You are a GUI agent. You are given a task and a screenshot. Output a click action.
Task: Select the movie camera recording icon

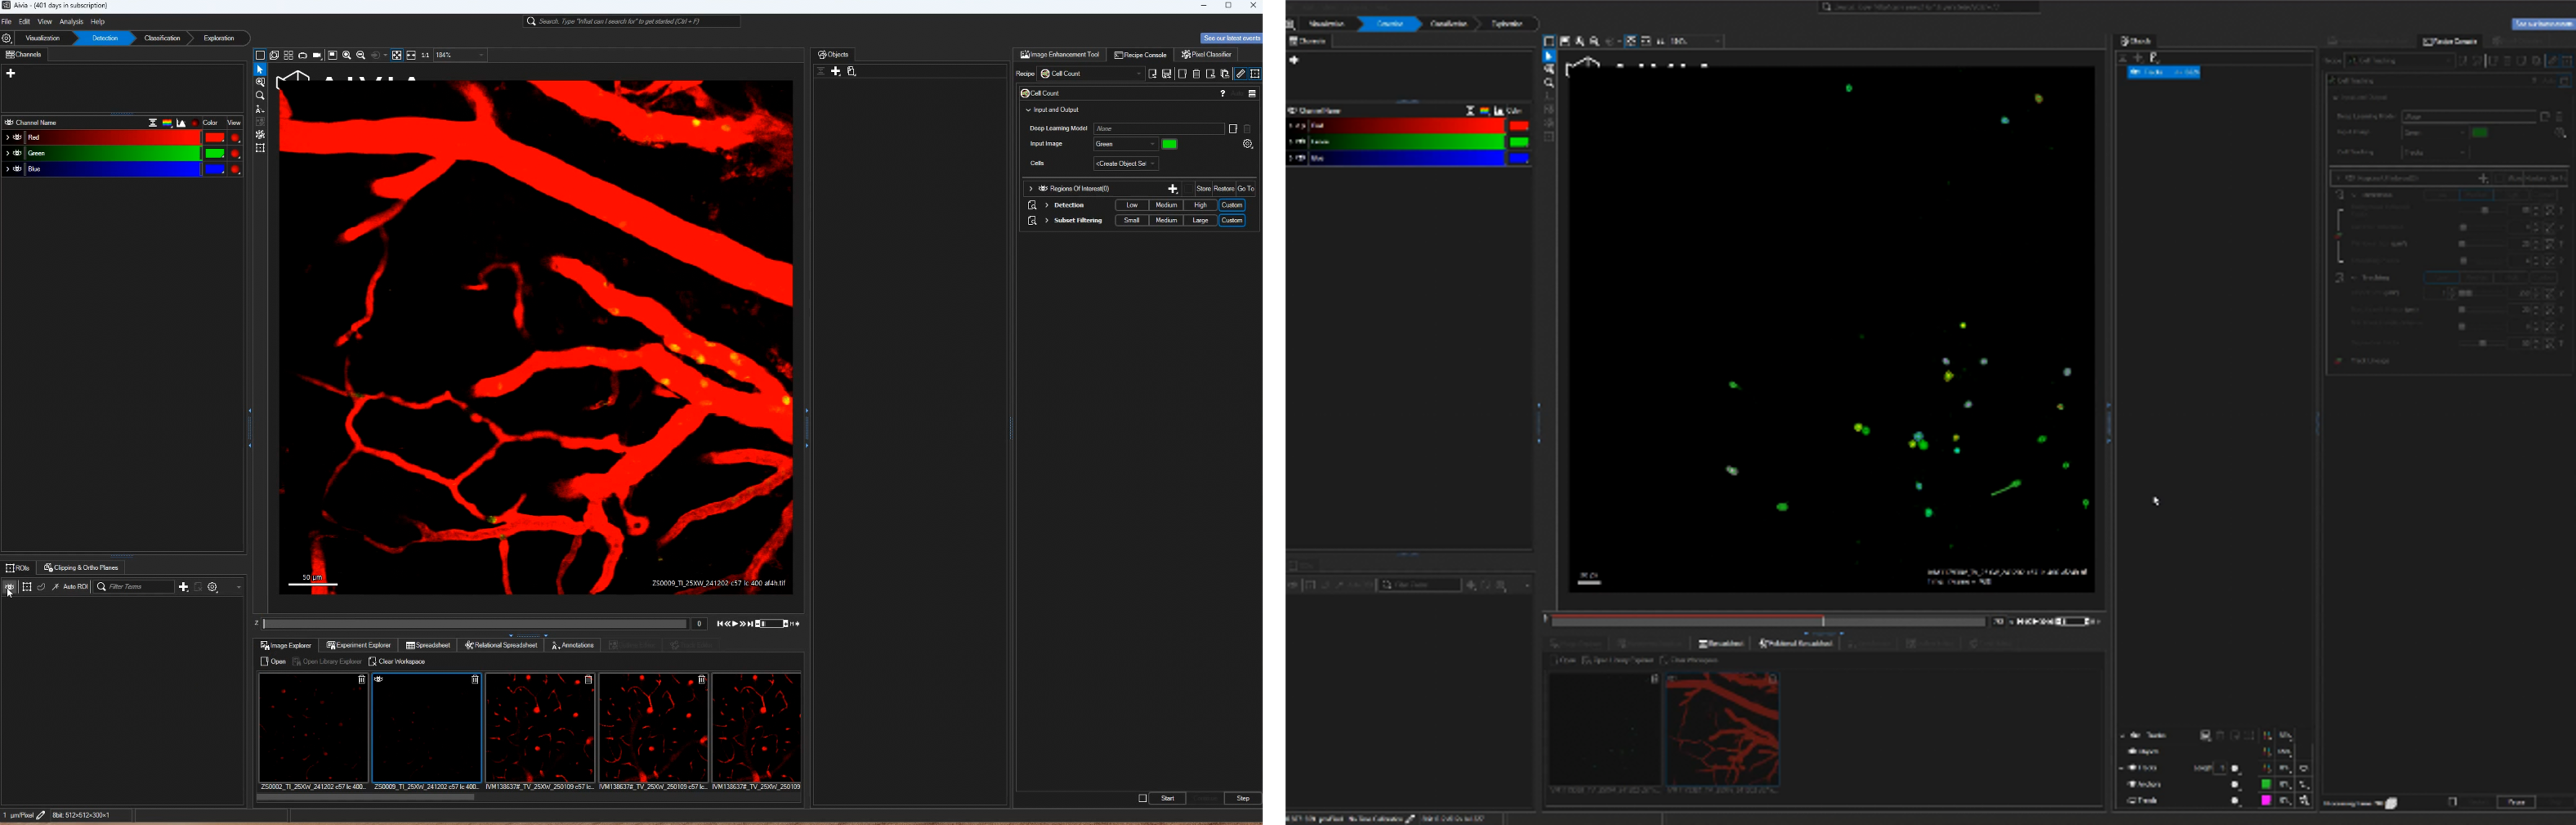coord(317,56)
